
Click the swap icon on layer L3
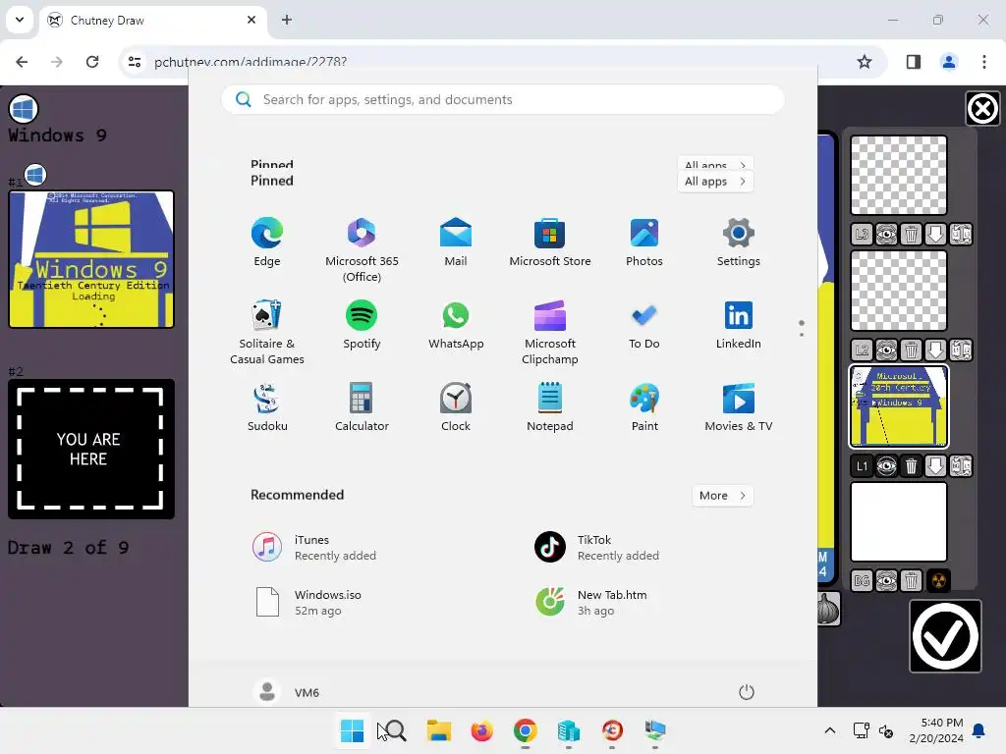(x=961, y=235)
